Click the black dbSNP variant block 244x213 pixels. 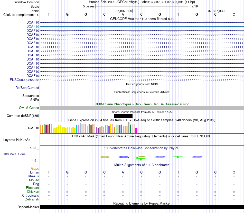123,116
